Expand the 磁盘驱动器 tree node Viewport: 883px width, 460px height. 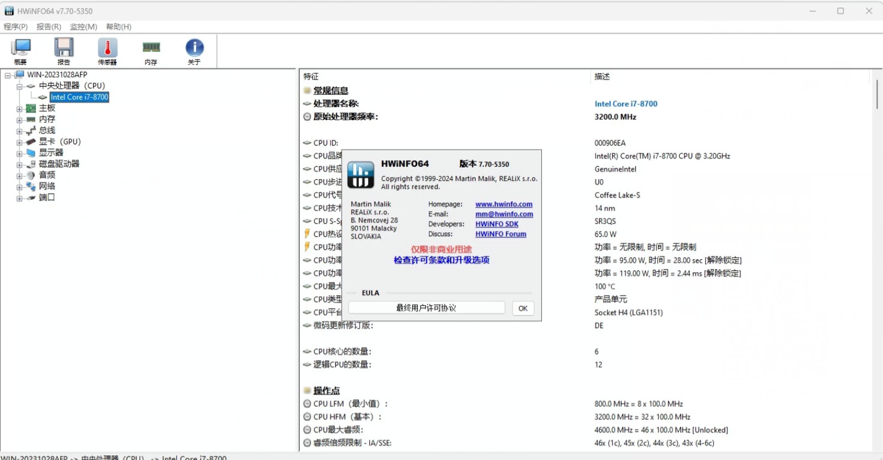pyautogui.click(x=19, y=165)
